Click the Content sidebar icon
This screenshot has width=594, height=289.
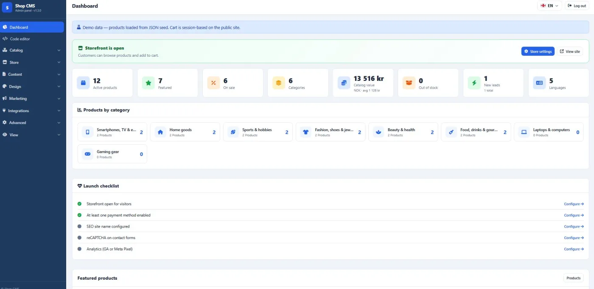(x=5, y=74)
